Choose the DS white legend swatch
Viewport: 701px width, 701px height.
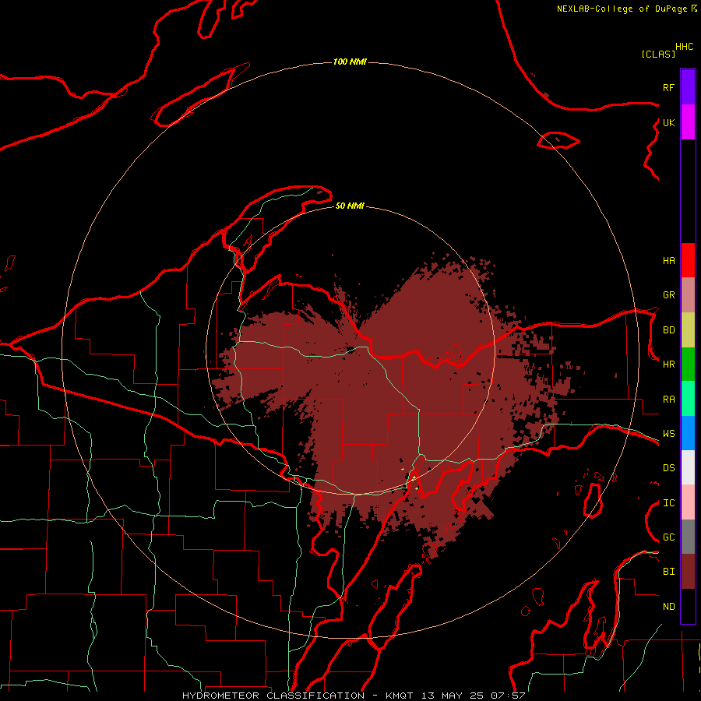coord(688,467)
